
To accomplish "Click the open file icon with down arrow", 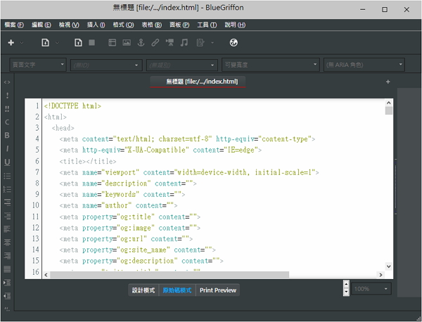I will click(46, 42).
